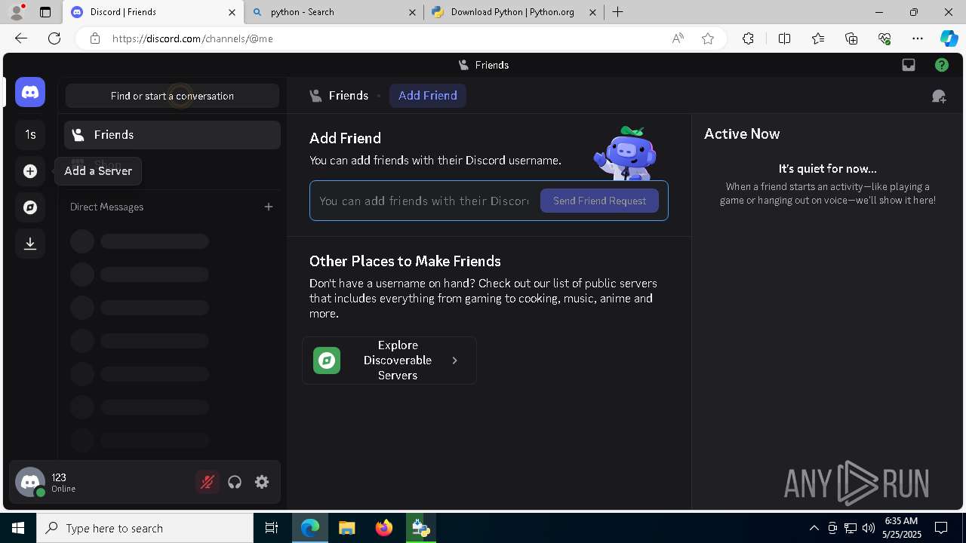Click Send Friend Request button
The width and height of the screenshot is (966, 543).
click(599, 201)
